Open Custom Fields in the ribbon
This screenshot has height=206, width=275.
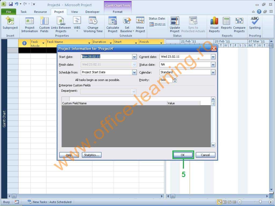44,24
